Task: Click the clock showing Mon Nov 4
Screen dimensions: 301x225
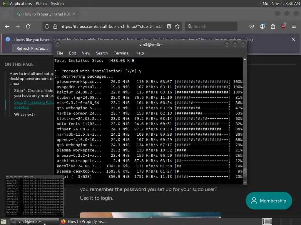Action: pyautogui.click(x=281, y=4)
